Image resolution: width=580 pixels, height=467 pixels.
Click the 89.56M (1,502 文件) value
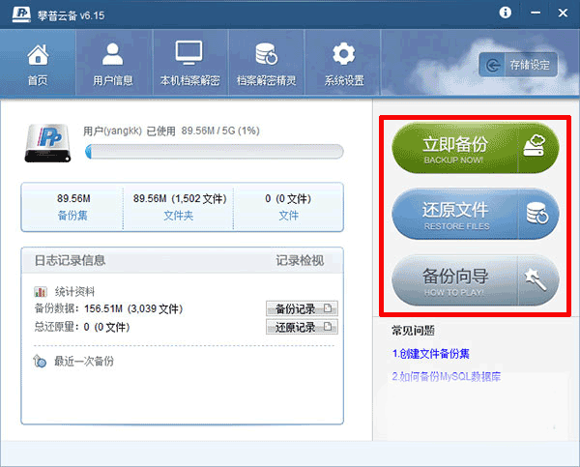180,199
